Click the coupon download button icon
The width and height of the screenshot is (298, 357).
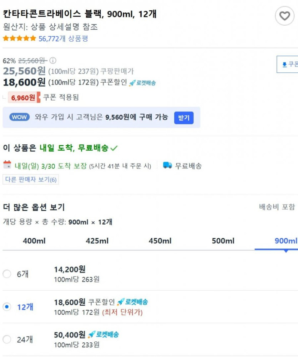coord(284,64)
